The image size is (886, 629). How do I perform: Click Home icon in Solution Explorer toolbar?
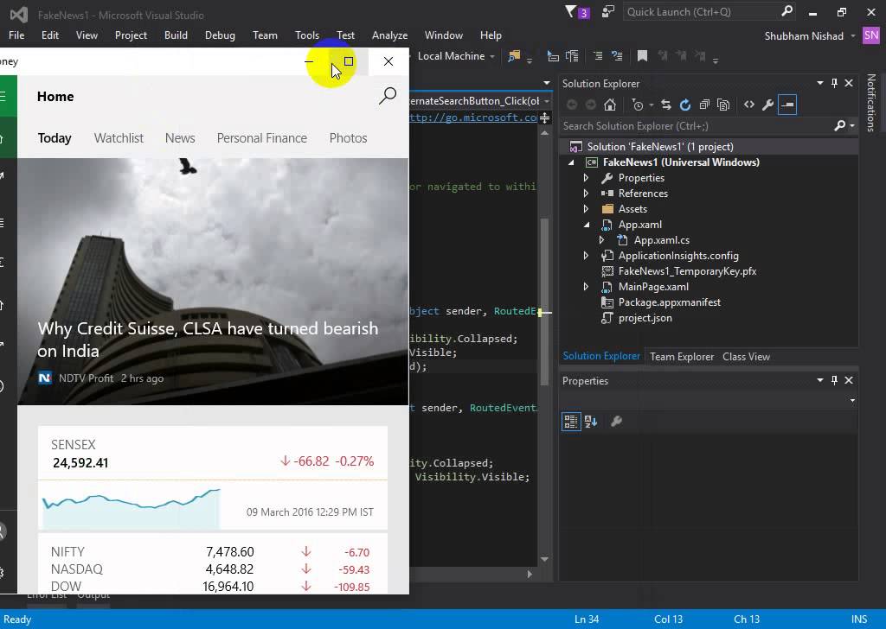(610, 105)
